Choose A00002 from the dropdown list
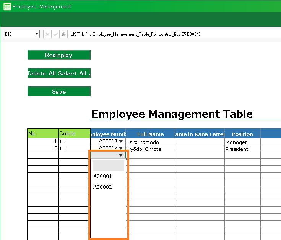 click(102, 187)
